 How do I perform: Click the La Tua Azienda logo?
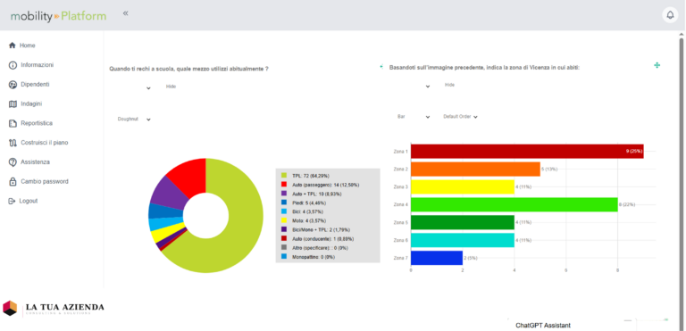click(54, 308)
